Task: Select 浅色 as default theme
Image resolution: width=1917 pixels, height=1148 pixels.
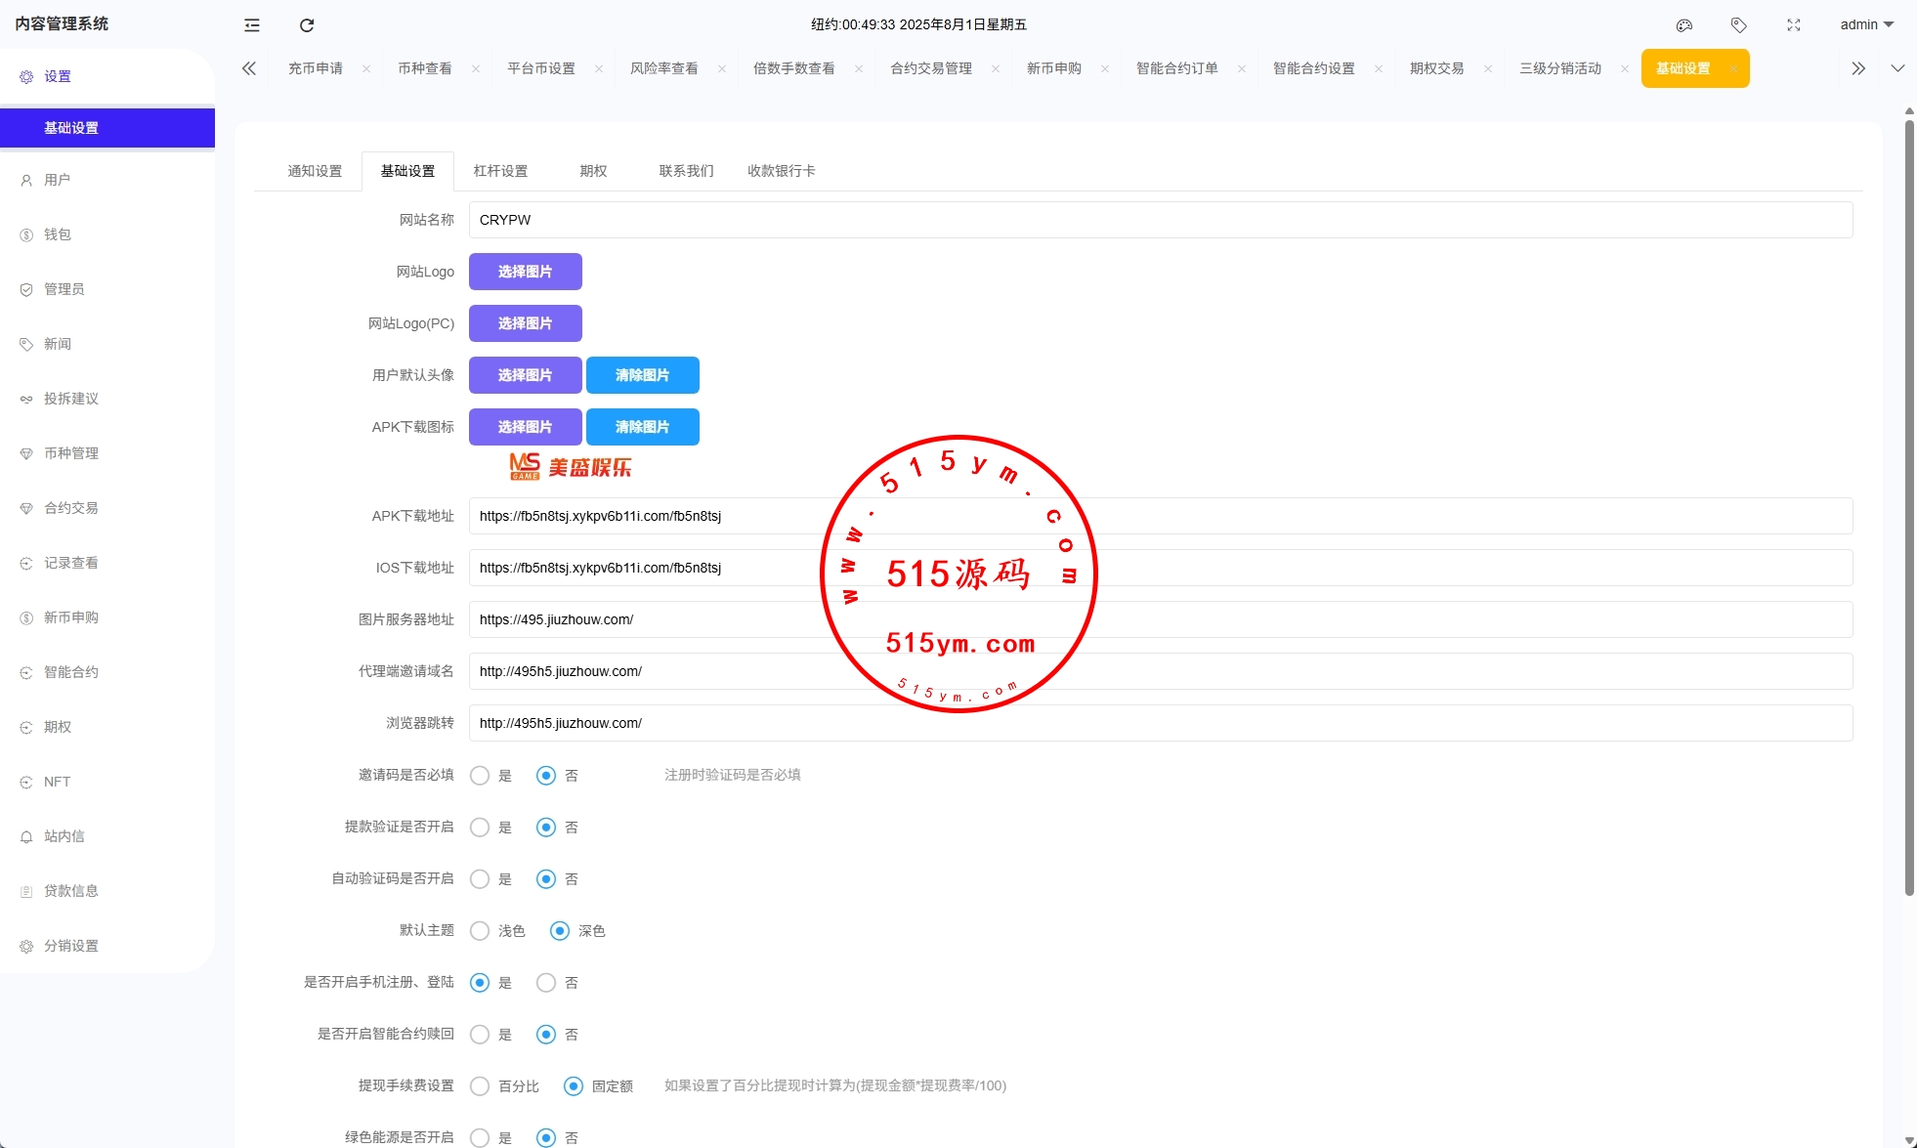Action: pos(480,931)
